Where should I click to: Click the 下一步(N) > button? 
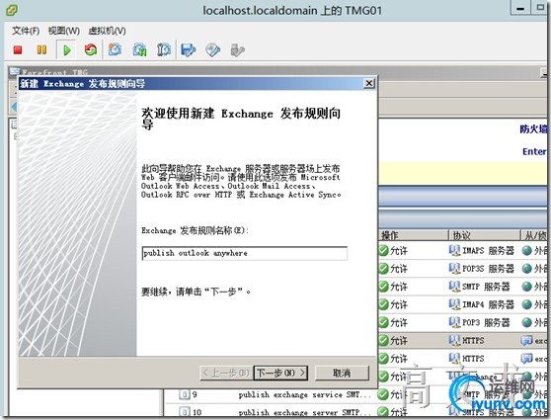pos(280,373)
